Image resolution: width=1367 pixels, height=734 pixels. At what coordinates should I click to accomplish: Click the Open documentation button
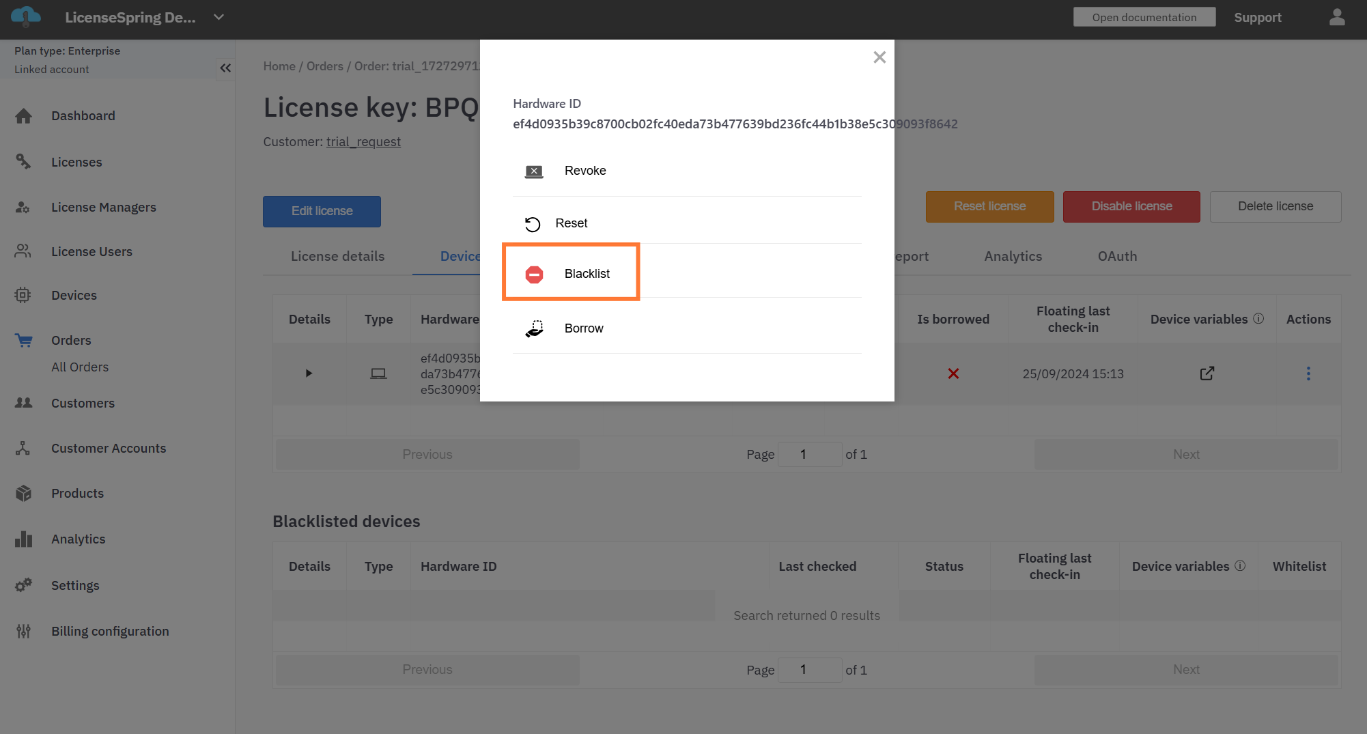1144,17
